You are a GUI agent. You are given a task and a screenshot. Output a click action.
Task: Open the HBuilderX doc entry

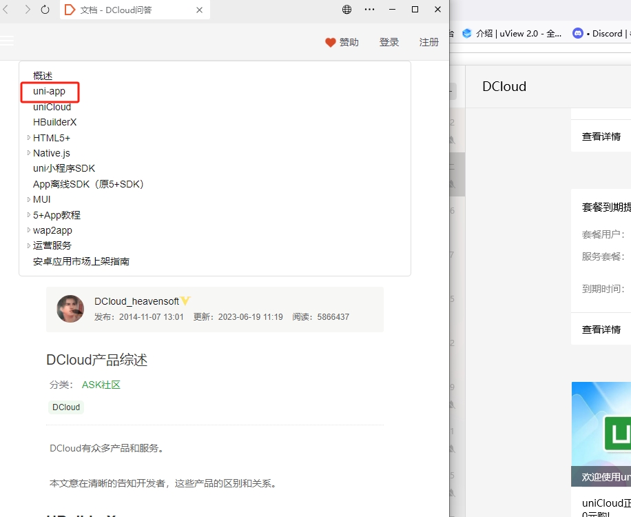(x=54, y=122)
